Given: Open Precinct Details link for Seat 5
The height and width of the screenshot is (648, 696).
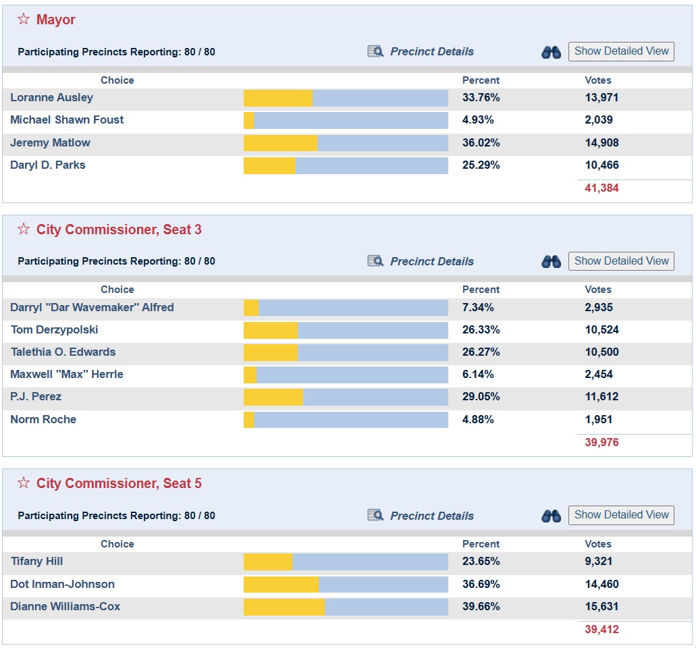Looking at the screenshot, I should pyautogui.click(x=432, y=516).
